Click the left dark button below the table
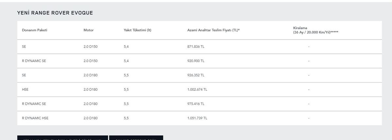The width and height of the screenshot is (392, 140). pyautogui.click(x=62, y=138)
